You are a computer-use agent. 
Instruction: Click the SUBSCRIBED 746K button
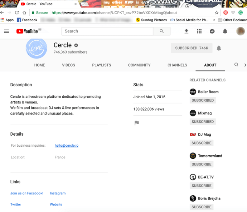pyautogui.click(x=192, y=48)
